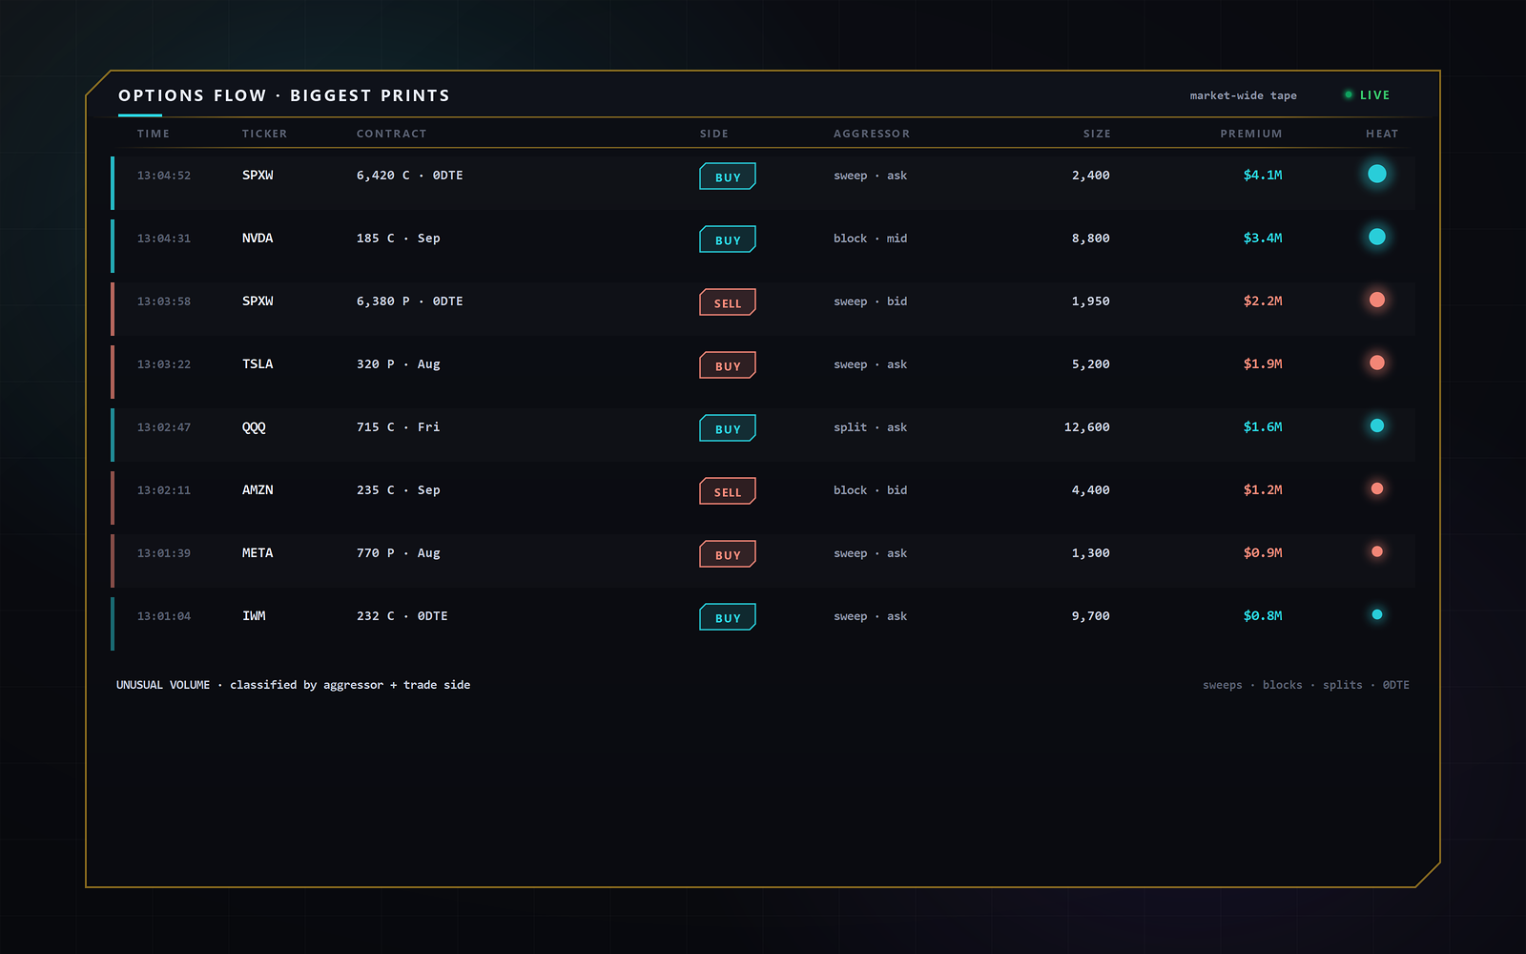Click the 'market-wide tape' label
Screen dimensions: 1526x954
click(x=1244, y=95)
